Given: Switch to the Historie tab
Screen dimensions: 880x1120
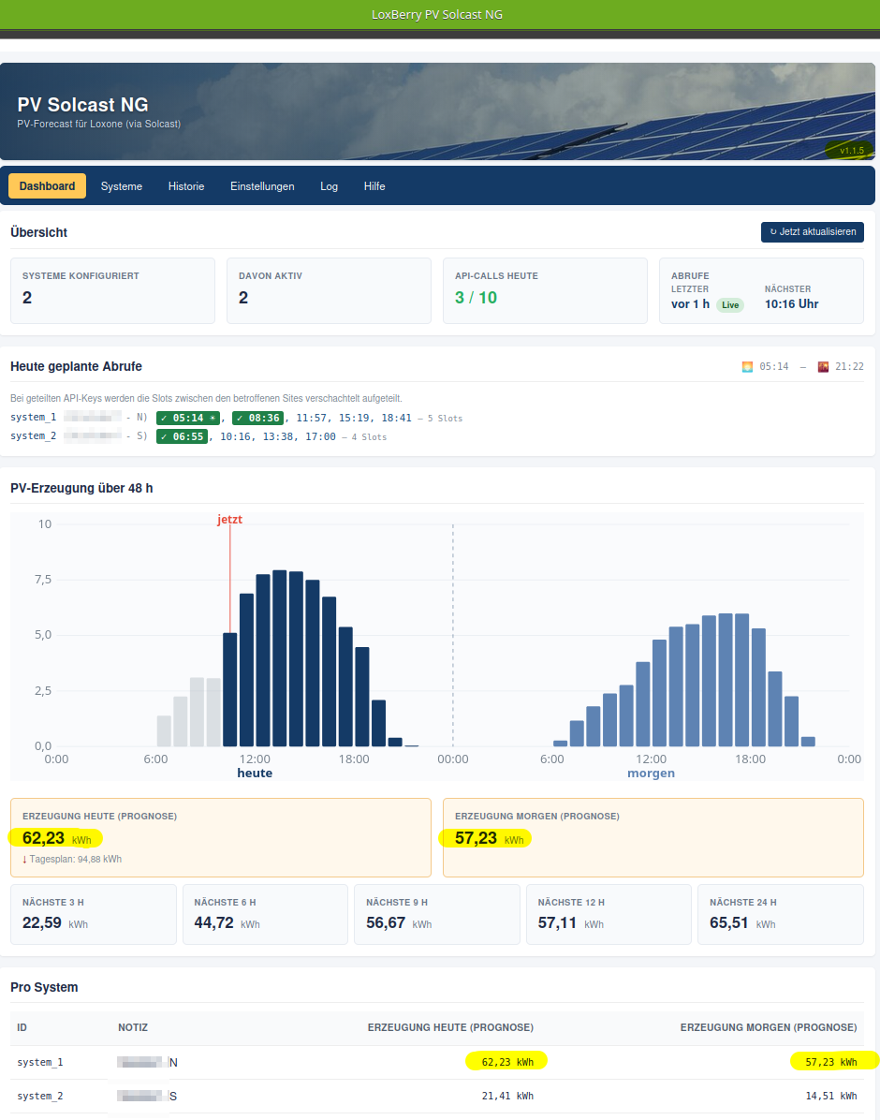Looking at the screenshot, I should pos(186,186).
